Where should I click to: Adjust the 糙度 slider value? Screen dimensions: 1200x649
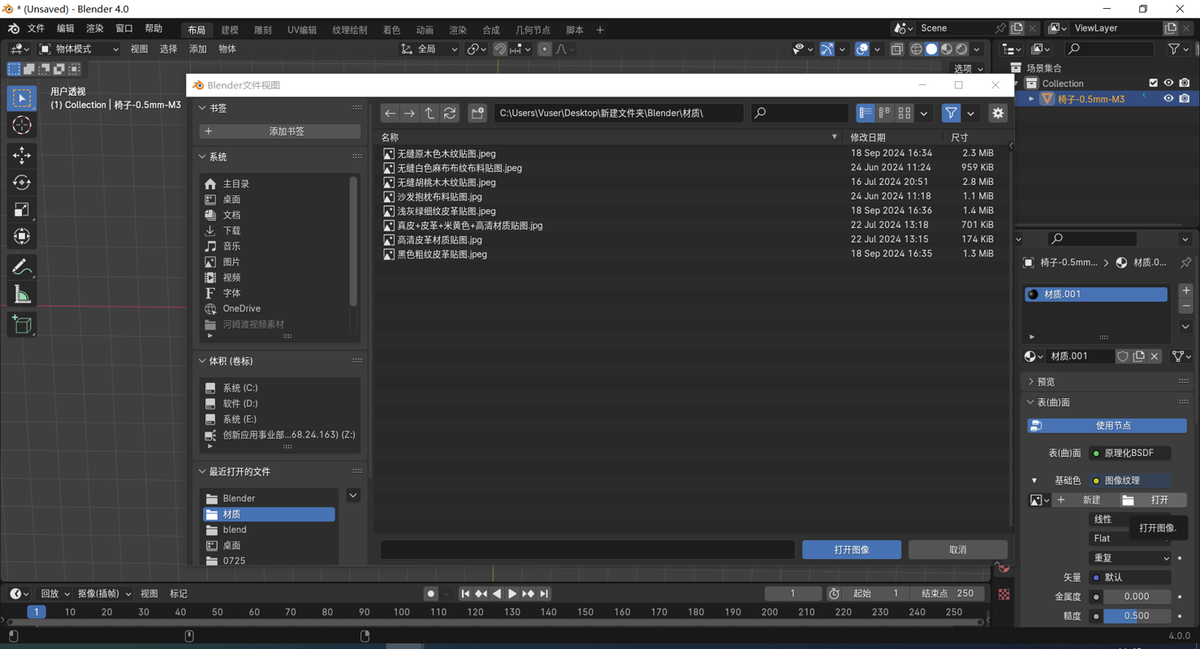(x=1137, y=616)
